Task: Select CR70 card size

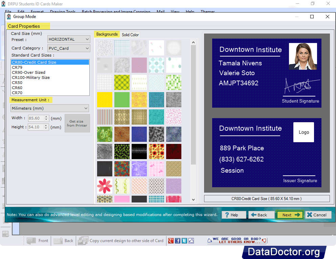Action: 50,93
